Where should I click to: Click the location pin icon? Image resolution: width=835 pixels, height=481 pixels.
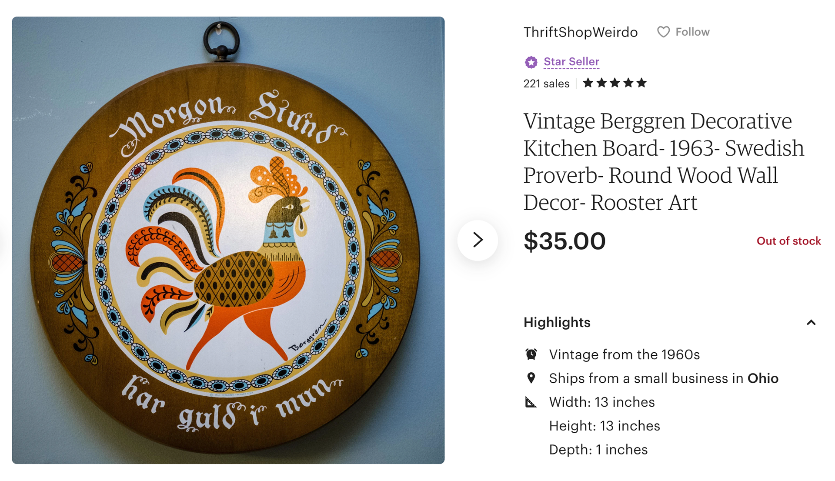coord(531,378)
